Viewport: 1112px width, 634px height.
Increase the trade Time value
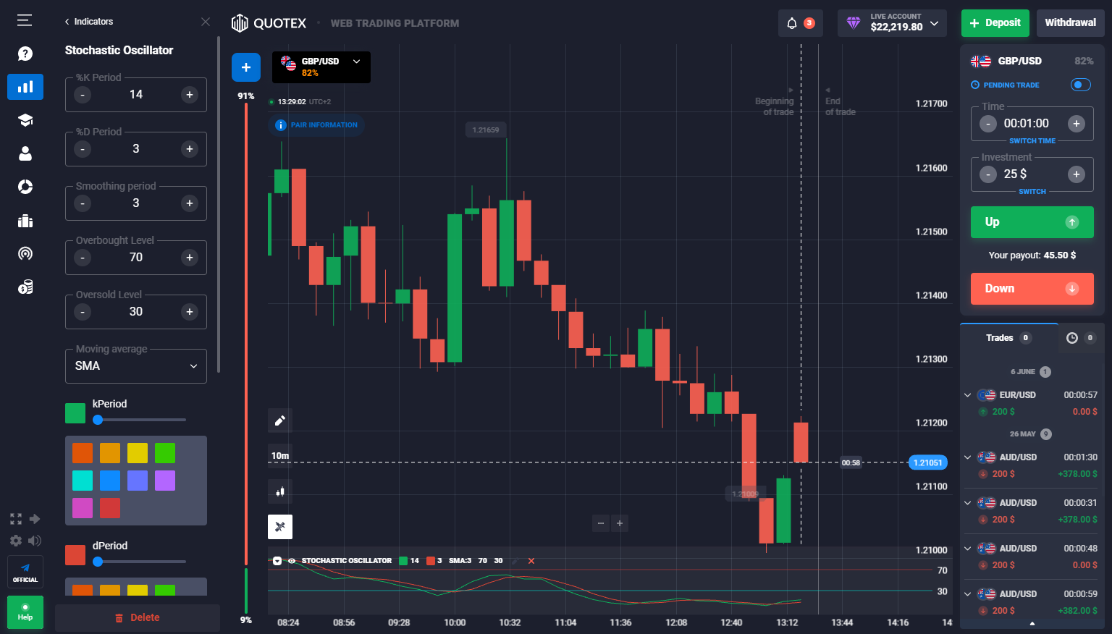pos(1077,124)
